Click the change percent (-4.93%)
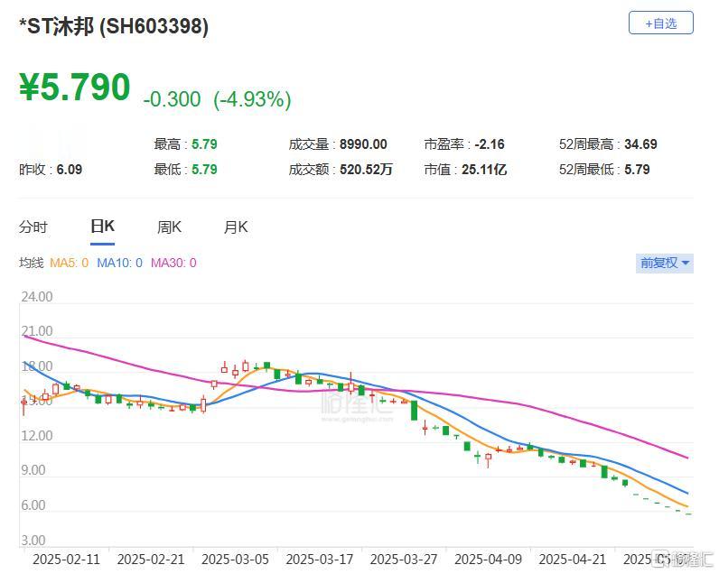The width and height of the screenshot is (719, 574). (x=252, y=99)
